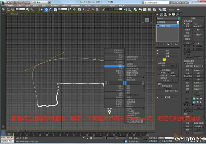Click Configure Modifier Sets icon below stack
Image resolution: width=206 pixels, height=144 pixels.
click(176, 44)
